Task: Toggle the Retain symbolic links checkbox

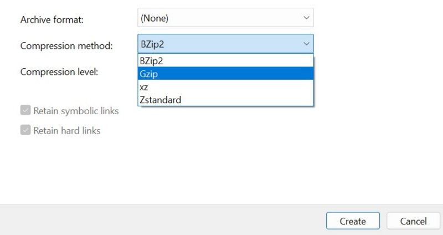Action: (x=25, y=111)
